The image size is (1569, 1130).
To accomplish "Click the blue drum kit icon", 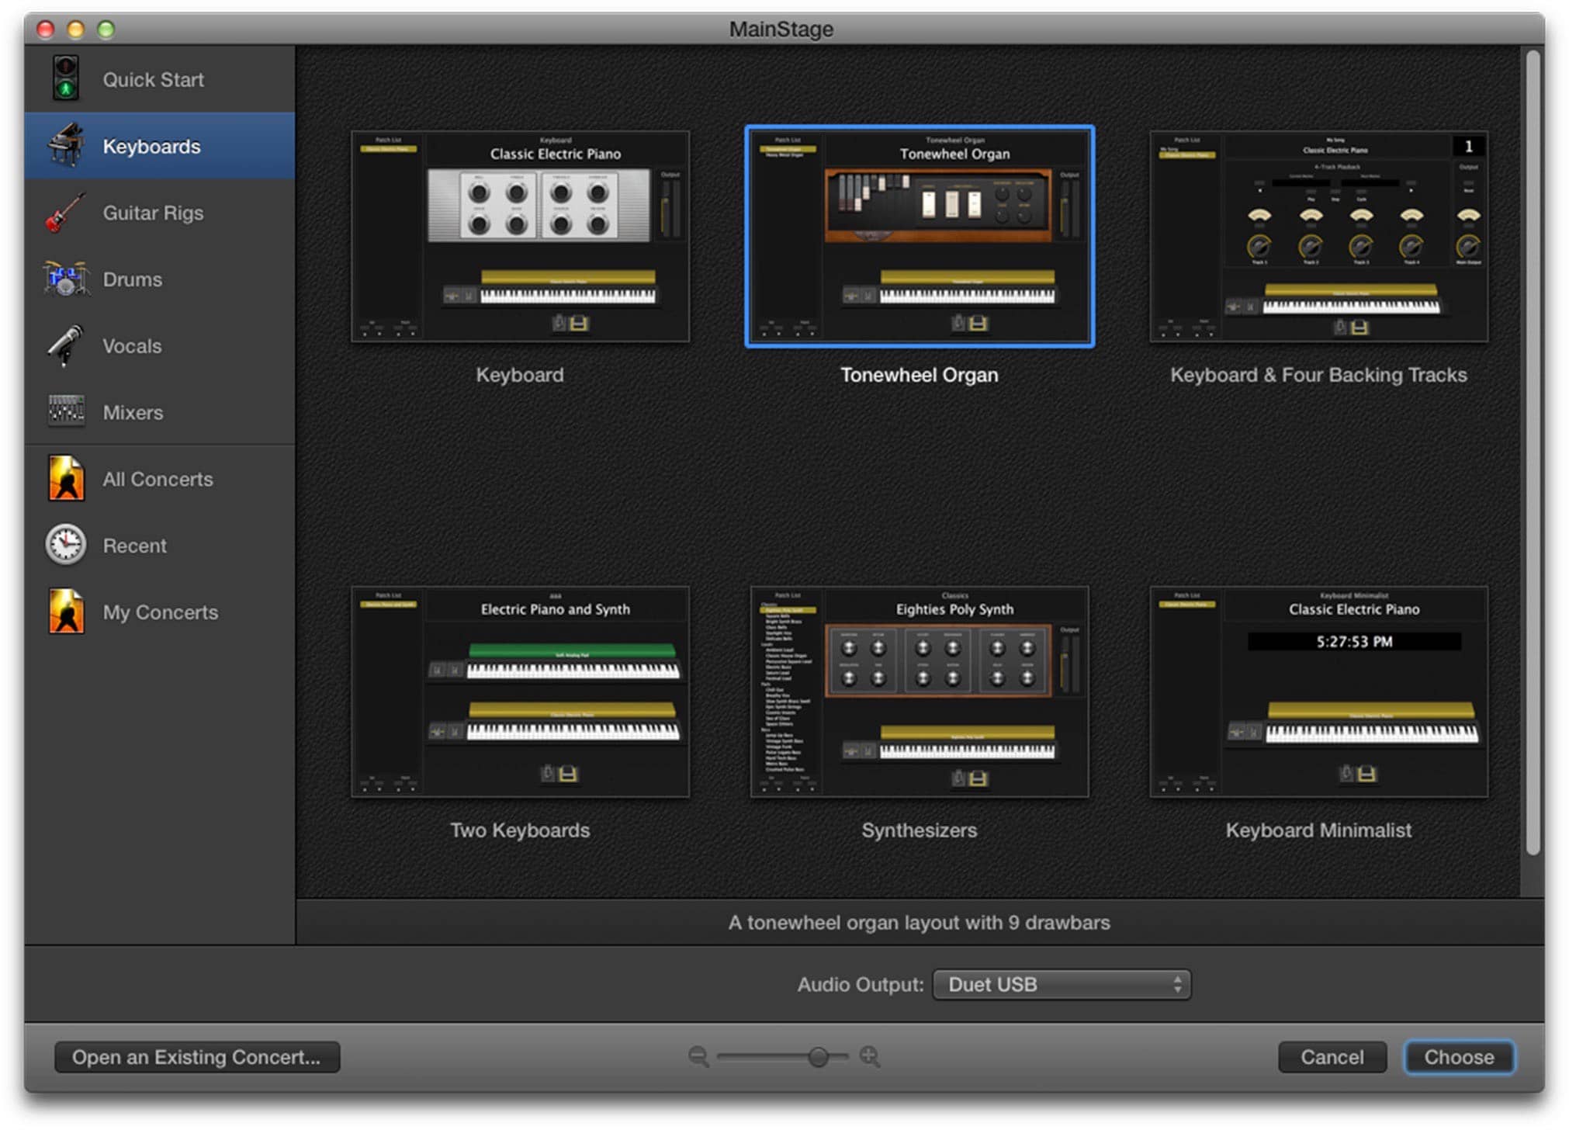I will click(66, 279).
